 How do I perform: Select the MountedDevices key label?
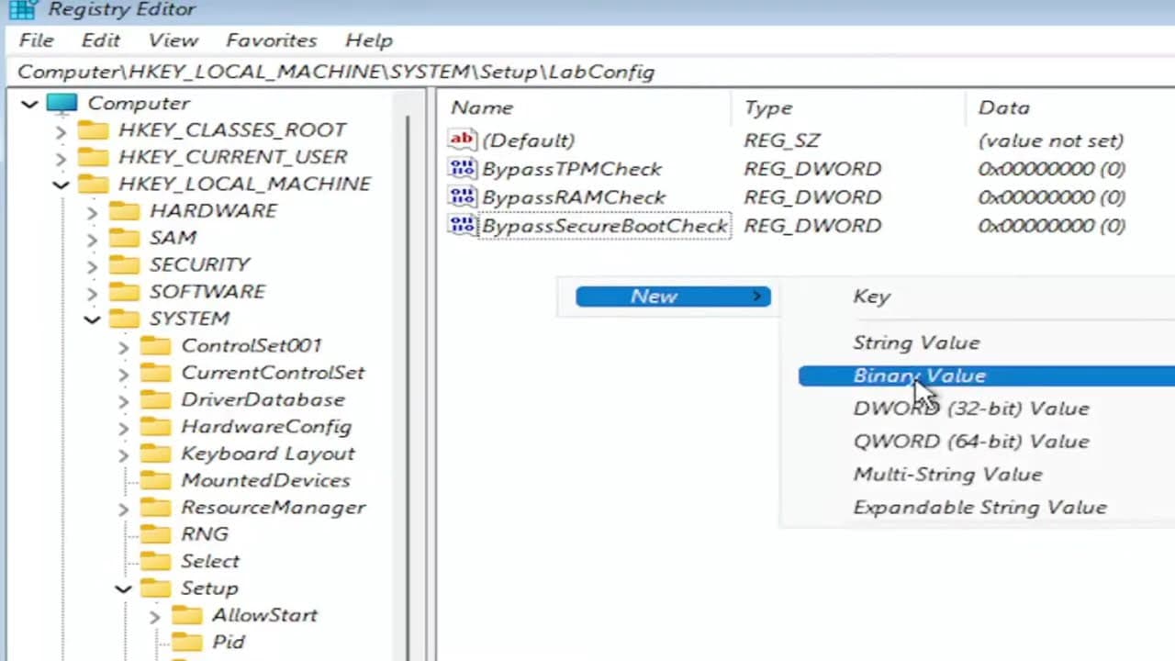(266, 480)
